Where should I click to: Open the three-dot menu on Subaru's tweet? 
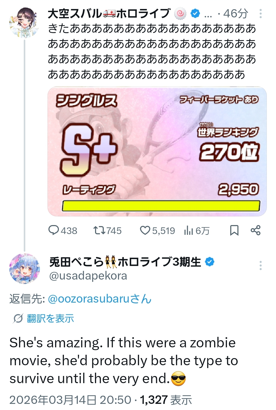pyautogui.click(x=260, y=14)
